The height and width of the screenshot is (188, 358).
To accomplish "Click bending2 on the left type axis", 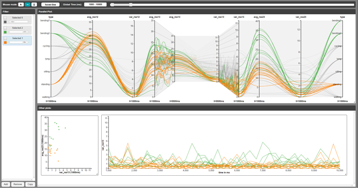I will (x=45, y=33).
